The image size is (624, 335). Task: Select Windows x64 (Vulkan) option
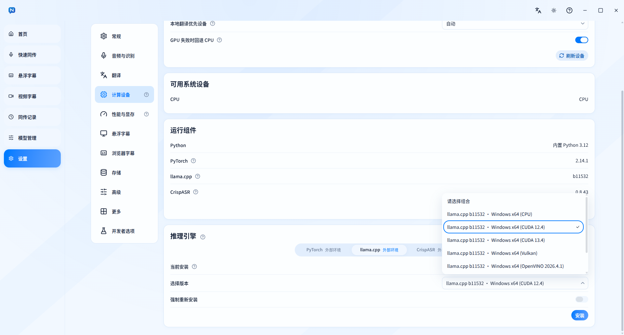[x=513, y=253]
